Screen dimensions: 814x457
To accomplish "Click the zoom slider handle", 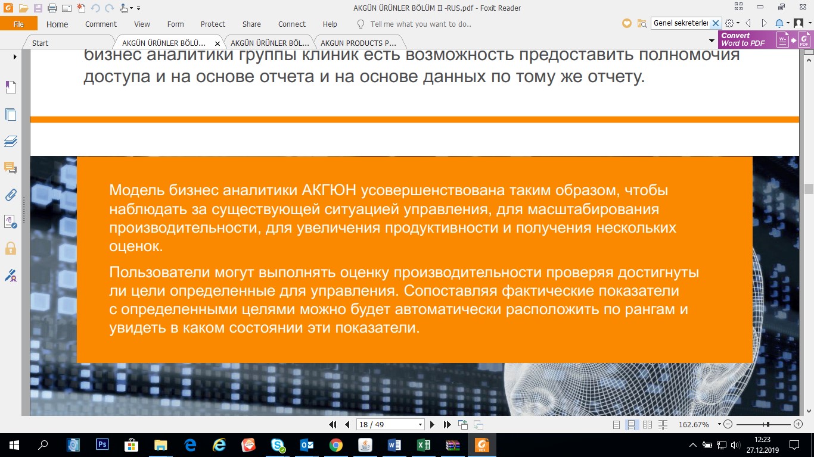I will [768, 424].
